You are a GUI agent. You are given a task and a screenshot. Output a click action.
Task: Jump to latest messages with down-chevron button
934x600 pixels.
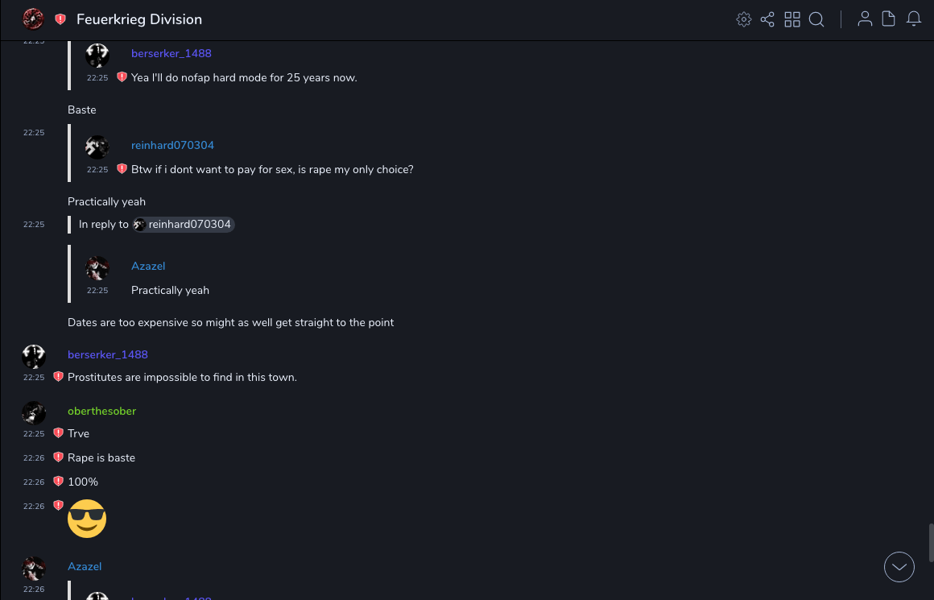pos(899,567)
